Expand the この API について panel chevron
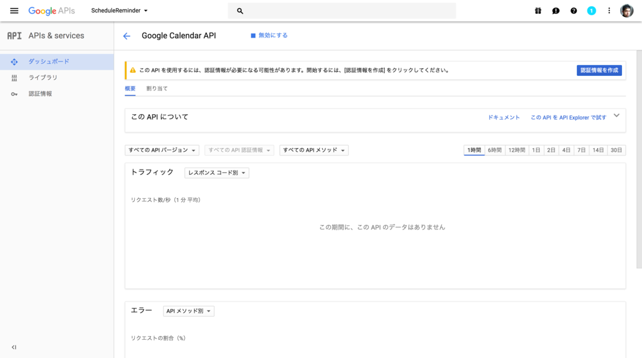This screenshot has width=642, height=358. (617, 115)
